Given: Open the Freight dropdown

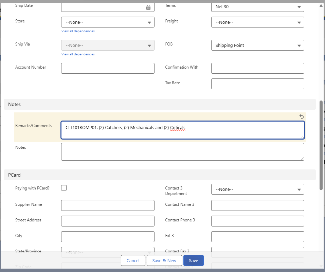Looking at the screenshot, I should (x=258, y=22).
